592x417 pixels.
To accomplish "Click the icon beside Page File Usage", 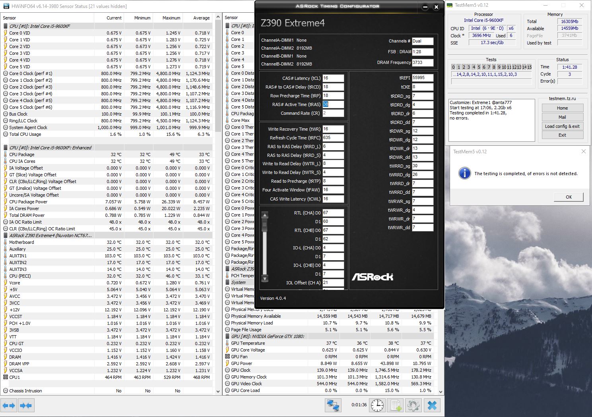I will click(x=227, y=330).
